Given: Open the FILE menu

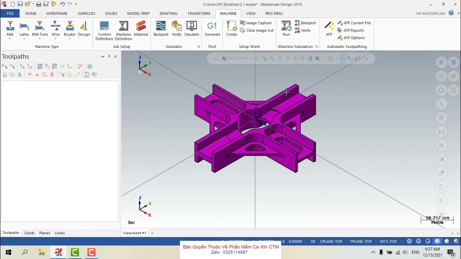Looking at the screenshot, I should pyautogui.click(x=10, y=14).
